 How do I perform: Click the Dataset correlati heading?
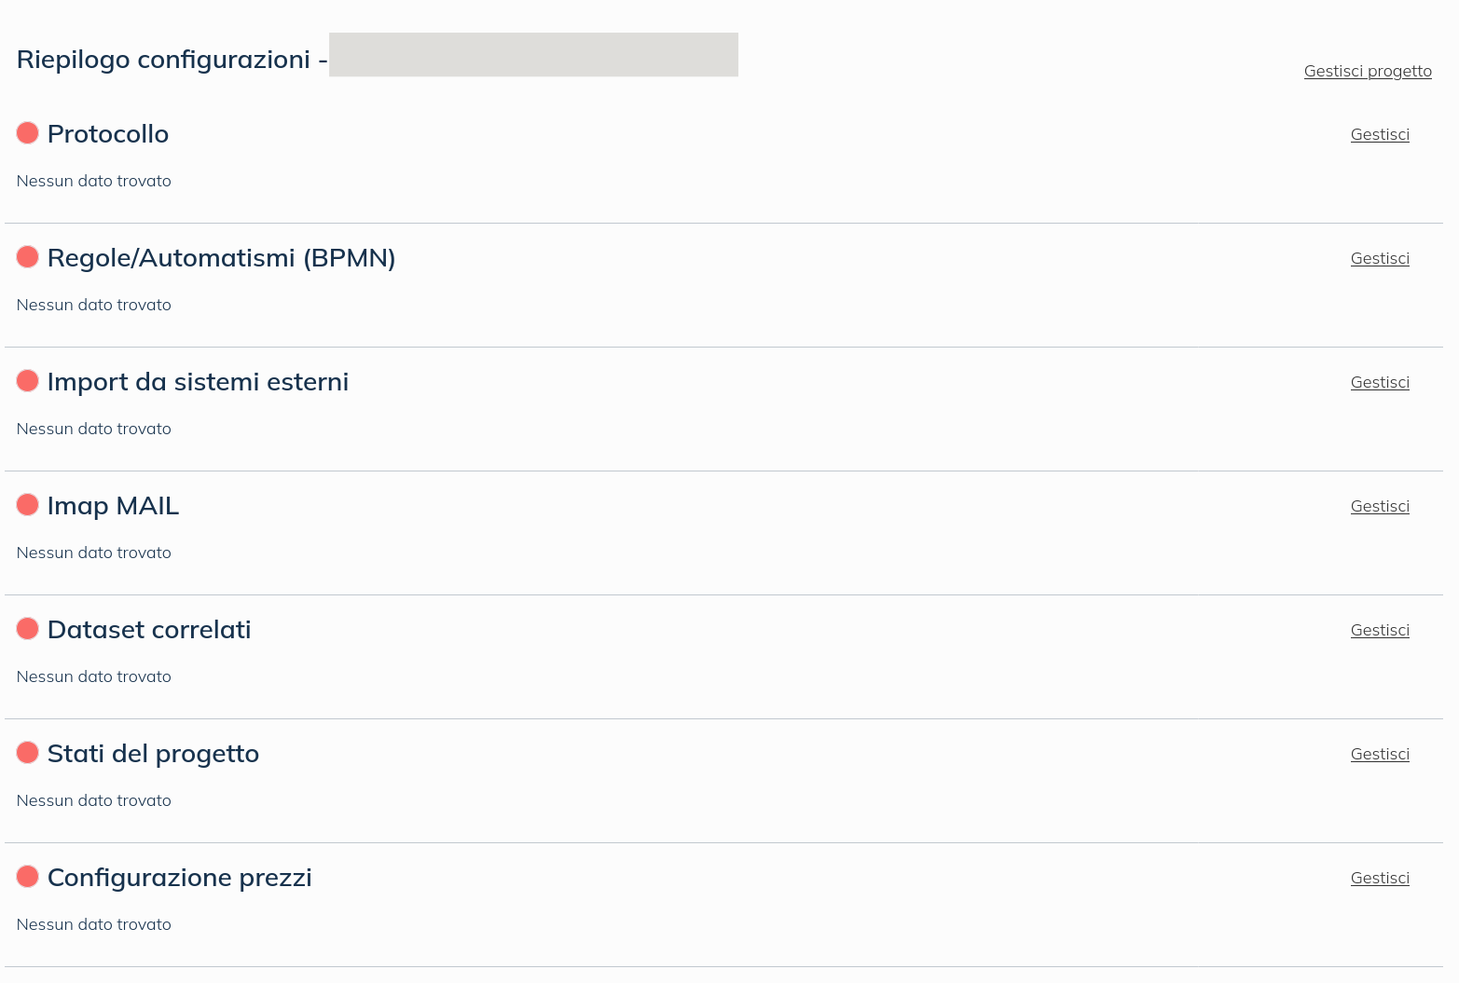pos(149,630)
